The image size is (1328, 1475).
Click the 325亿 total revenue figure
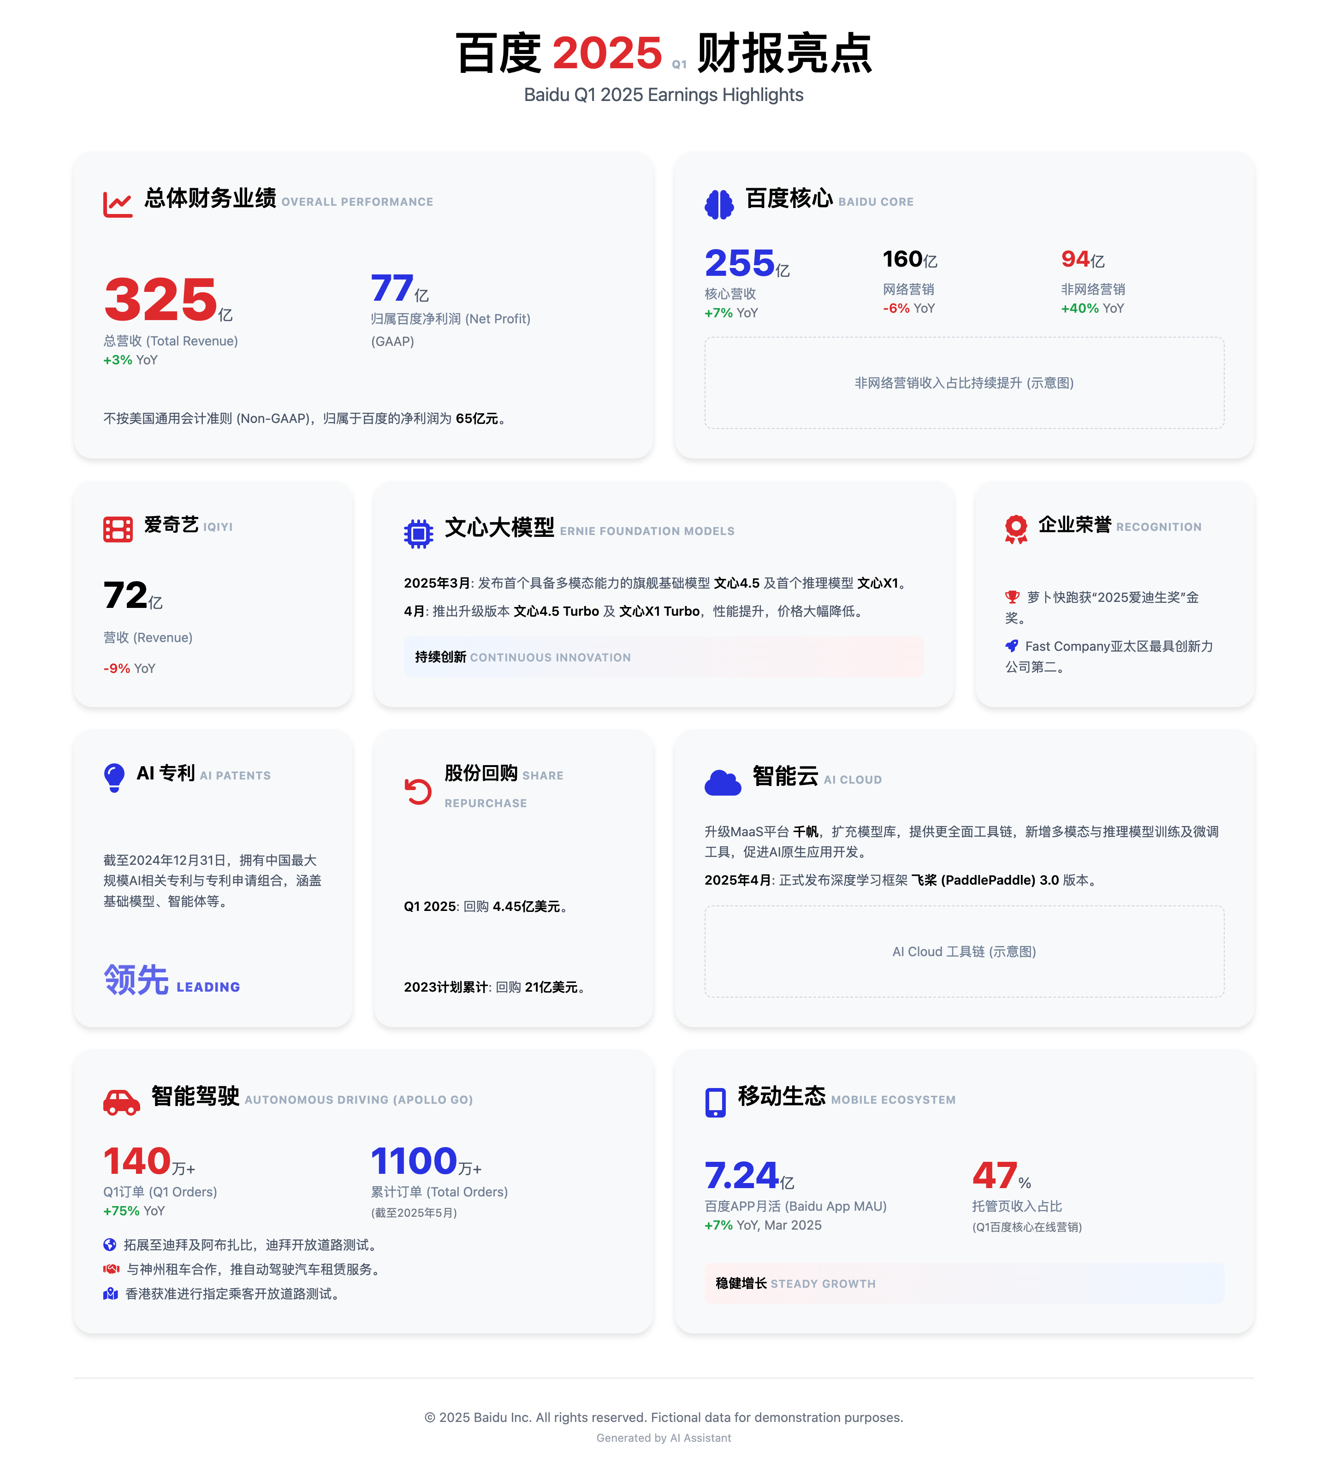click(x=168, y=299)
